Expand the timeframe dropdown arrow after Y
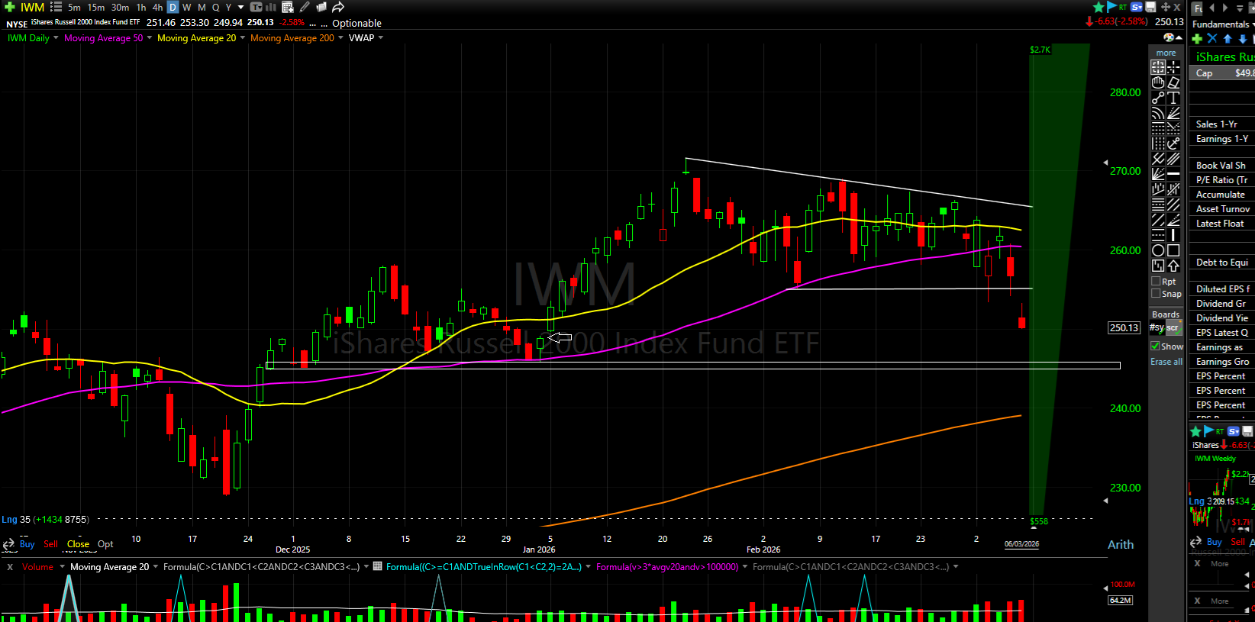1255x622 pixels. 241,7
